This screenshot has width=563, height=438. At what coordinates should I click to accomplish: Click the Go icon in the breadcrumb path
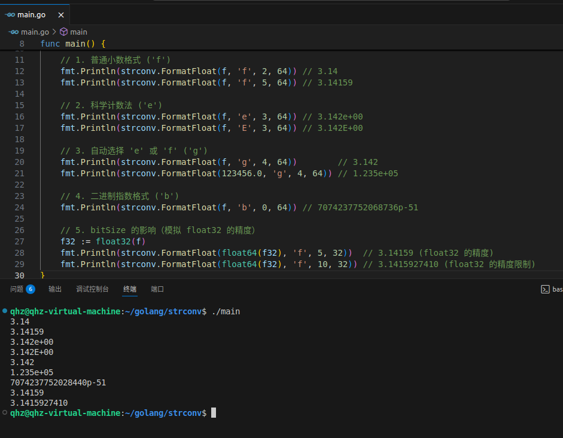point(14,32)
